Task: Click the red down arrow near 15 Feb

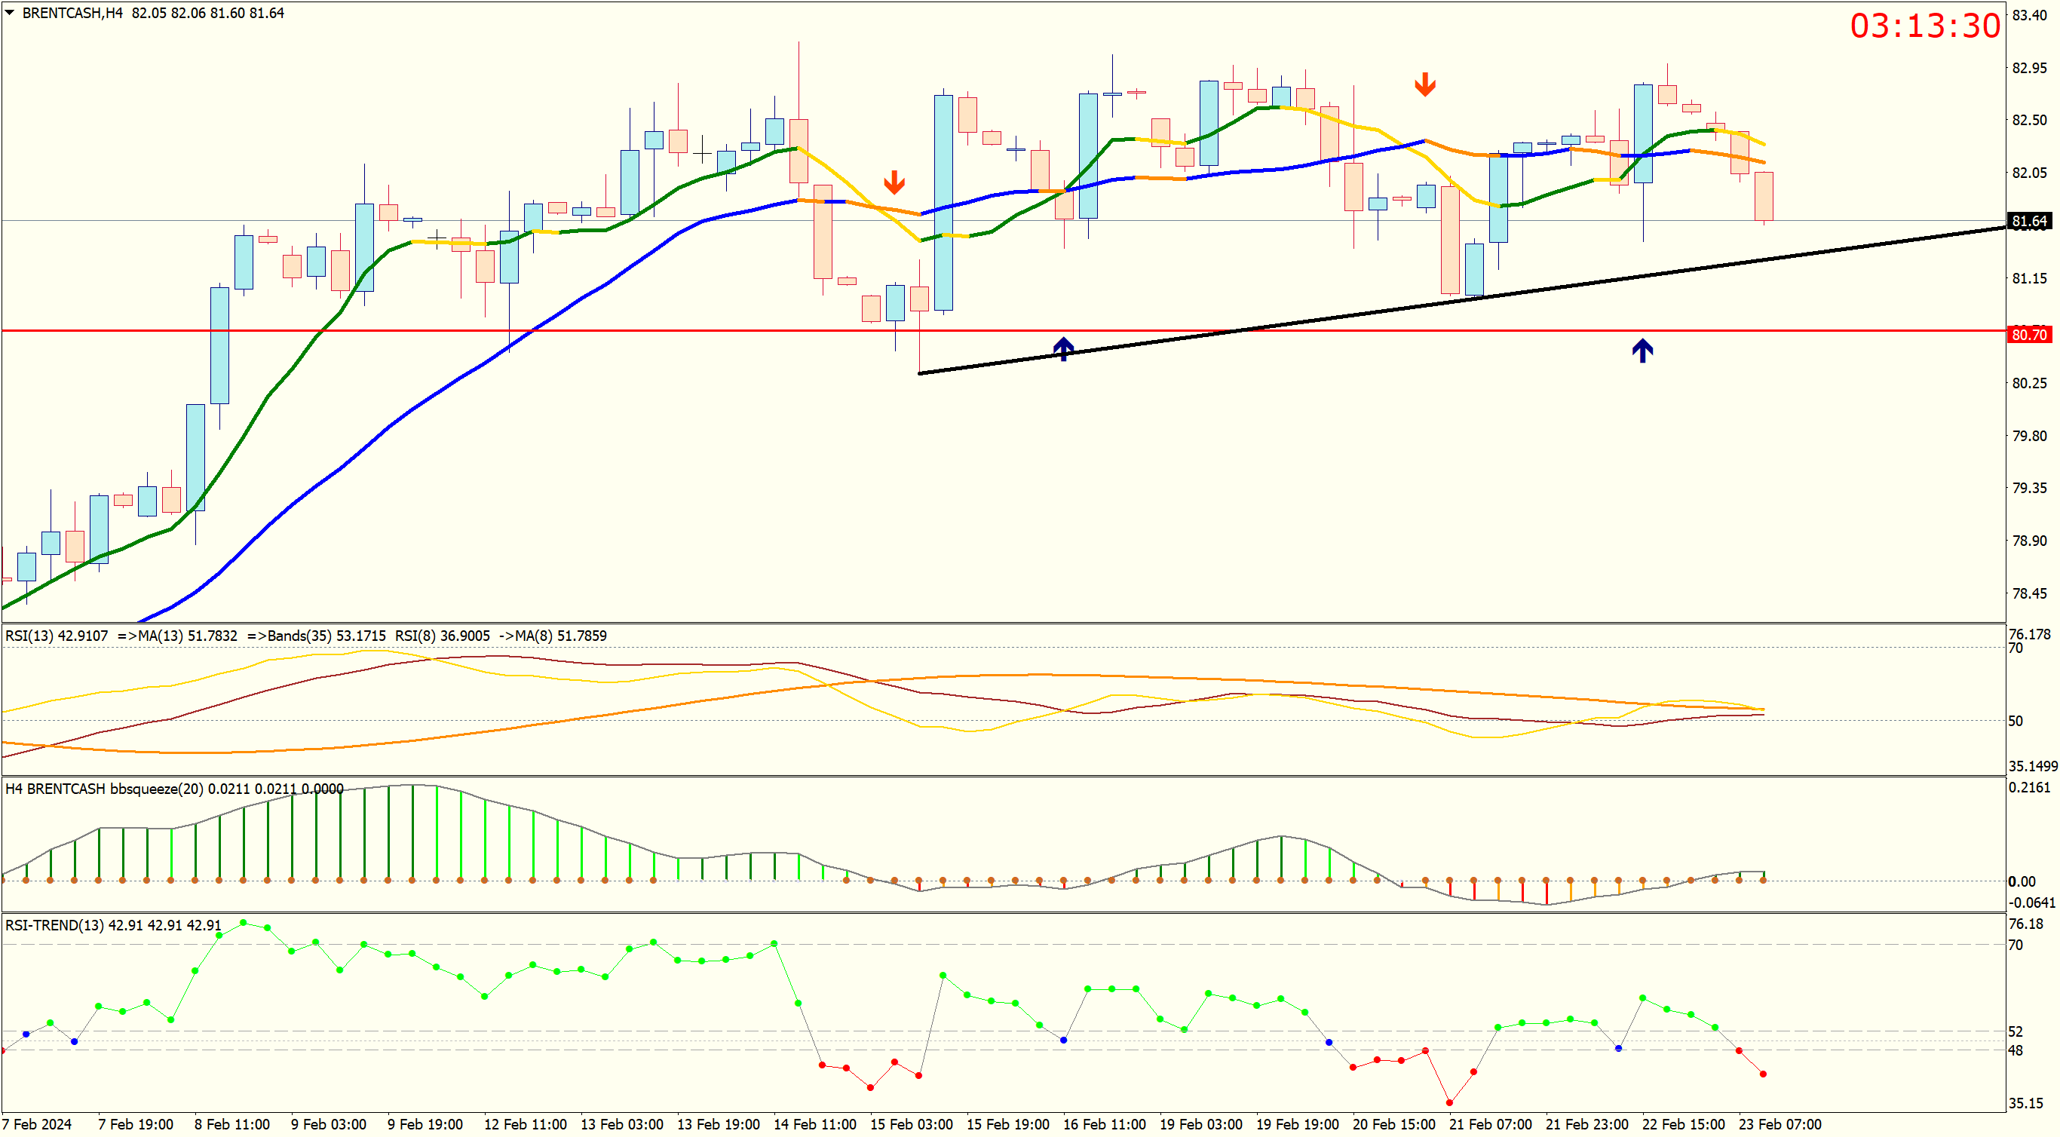Action: tap(894, 182)
